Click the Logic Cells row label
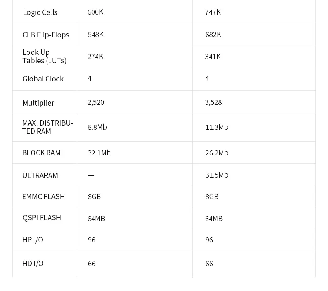This screenshot has height=291, width=328. click(x=40, y=12)
